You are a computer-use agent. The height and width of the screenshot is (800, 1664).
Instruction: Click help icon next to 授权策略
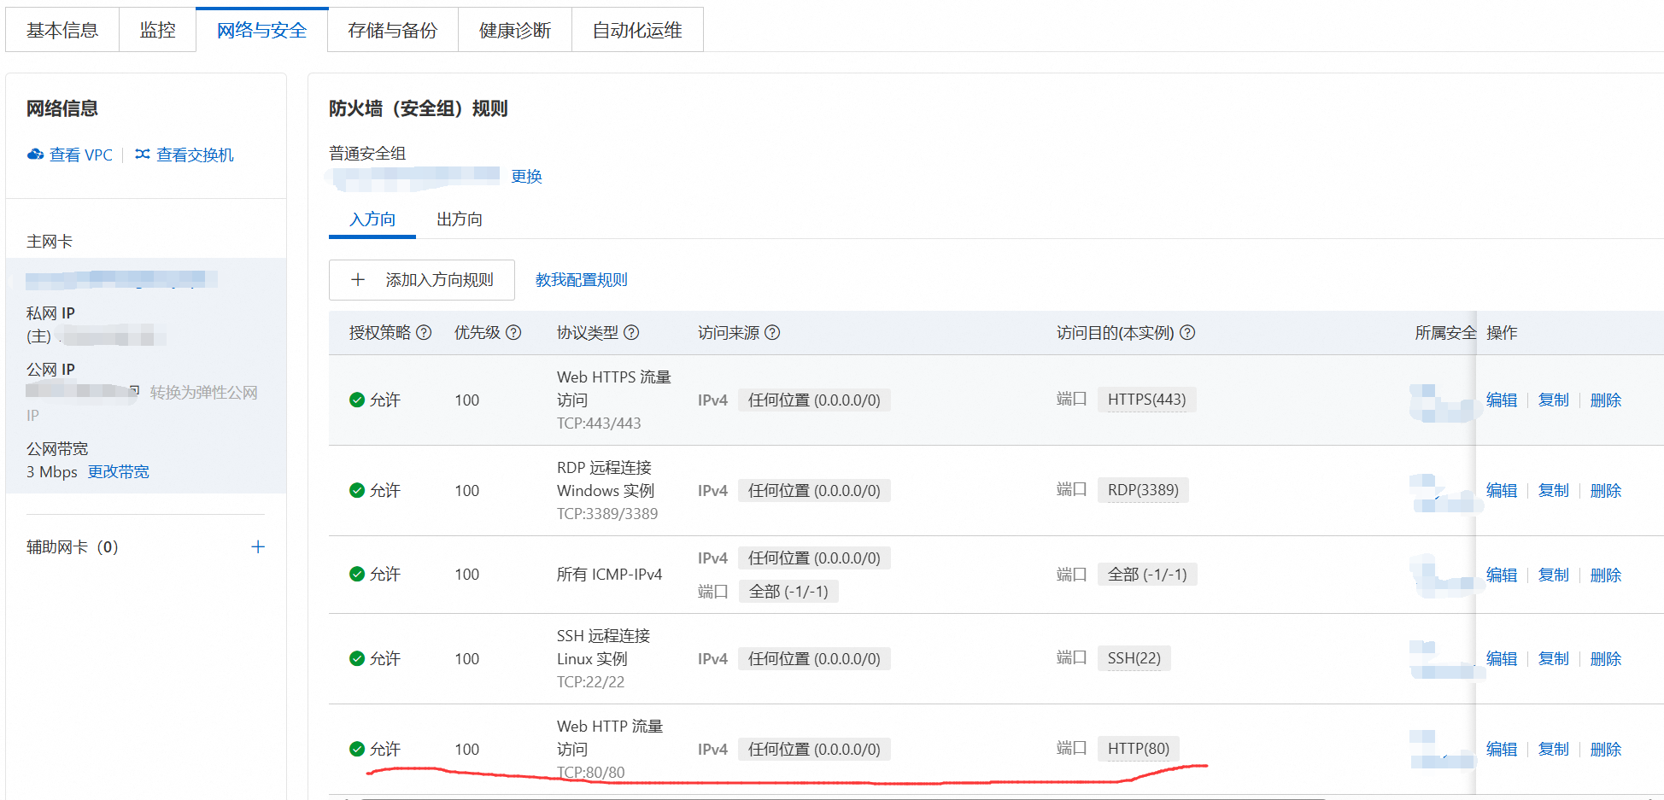coord(424,333)
